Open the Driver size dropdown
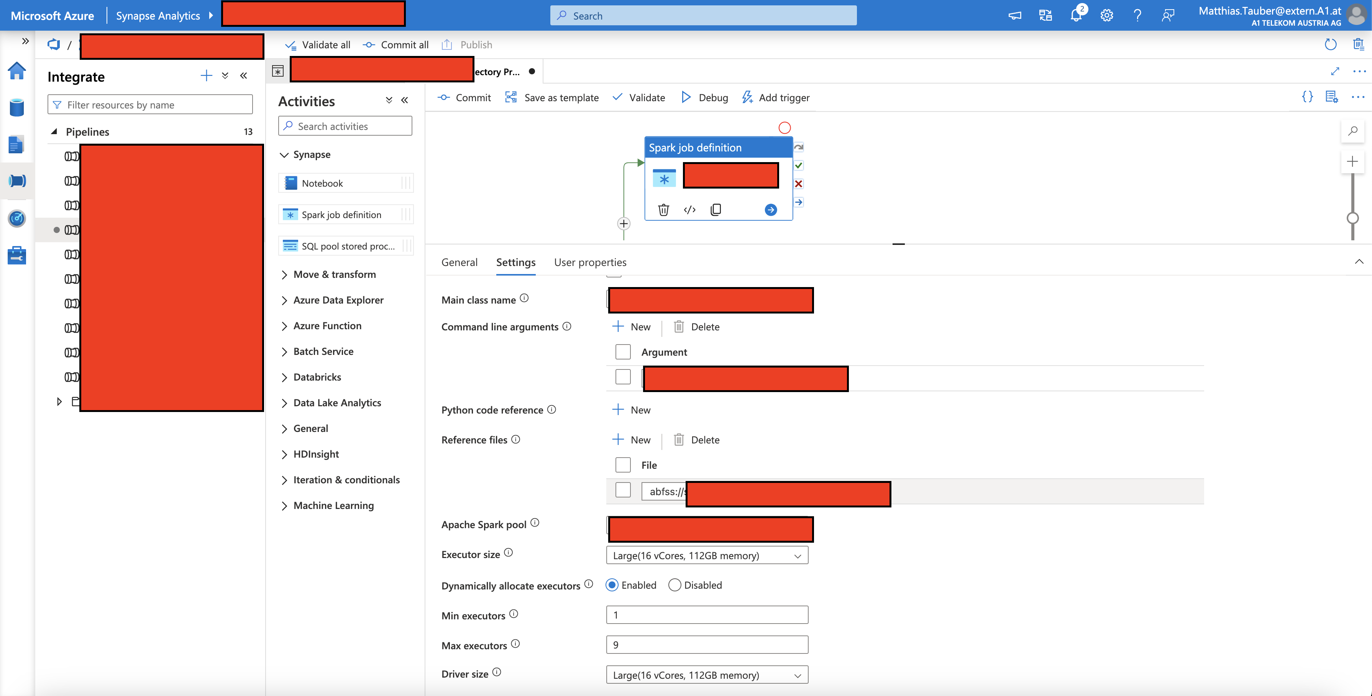This screenshot has height=696, width=1372. 707,675
